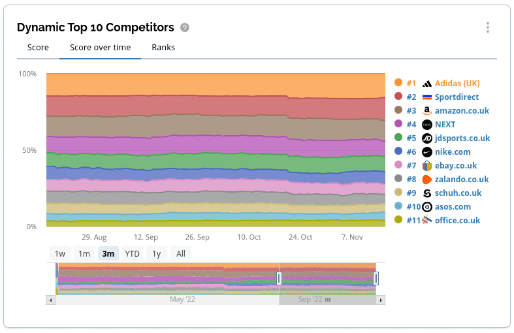Viewport: 514px width, 333px height.
Task: Click the Zalando orange logo icon
Action: 426,180
